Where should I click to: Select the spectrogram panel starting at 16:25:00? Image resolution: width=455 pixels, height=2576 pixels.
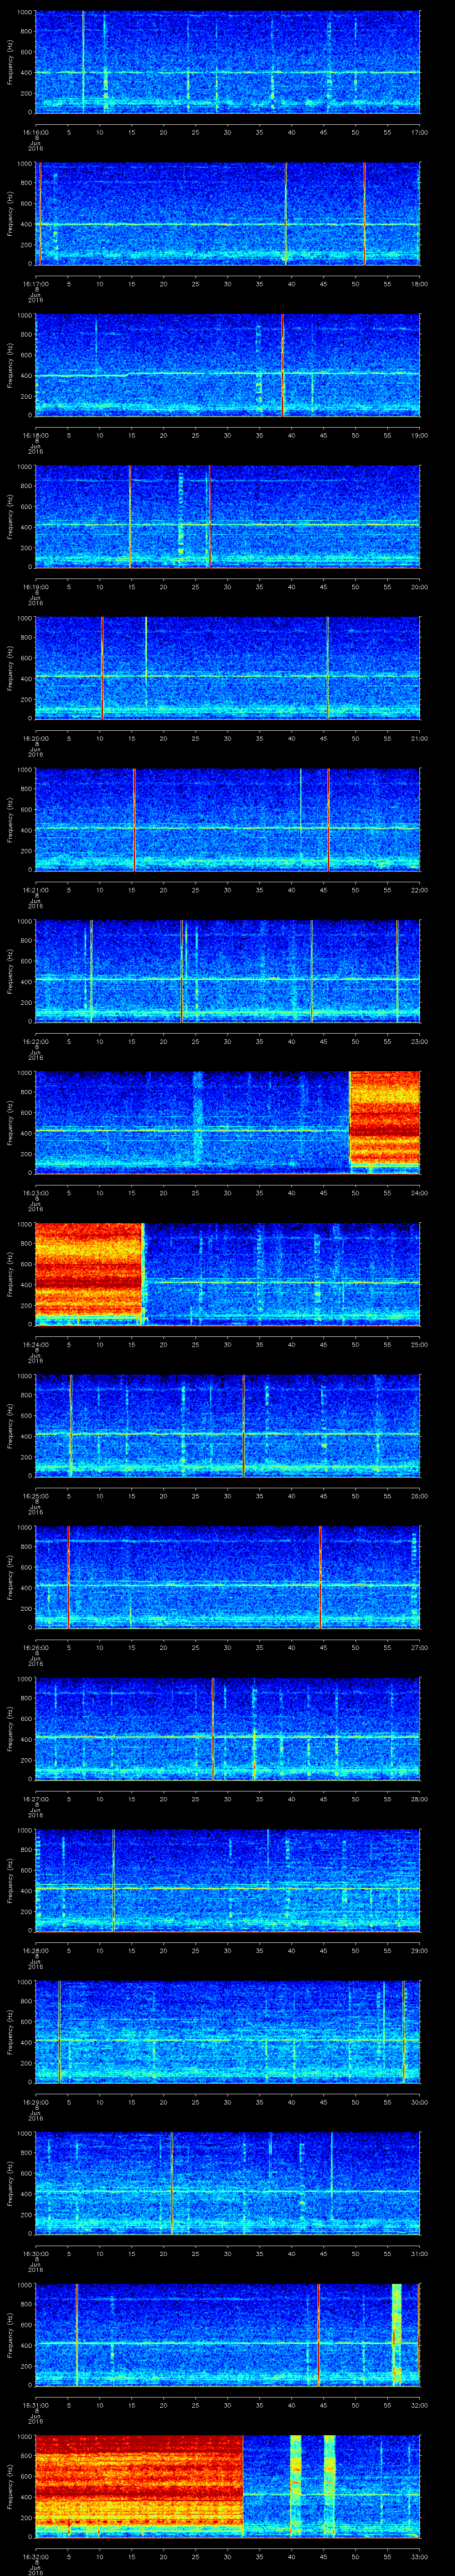click(227, 1425)
